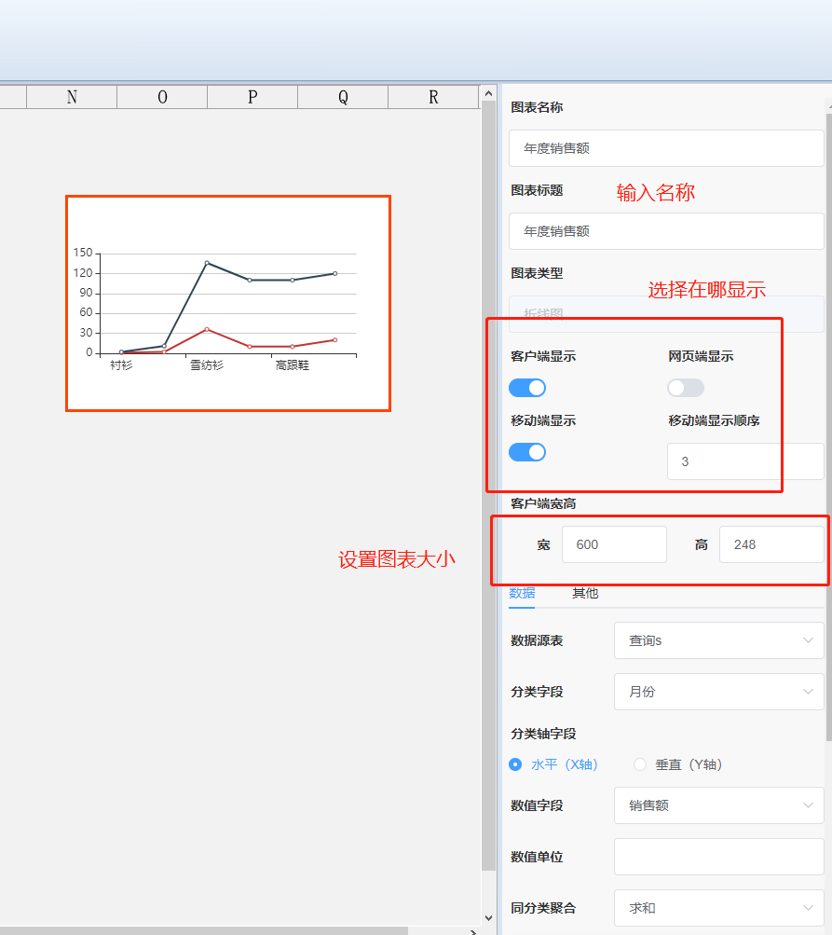Select the line chart in the spreadsheet
Screen dimensions: 832x935
tap(228, 303)
